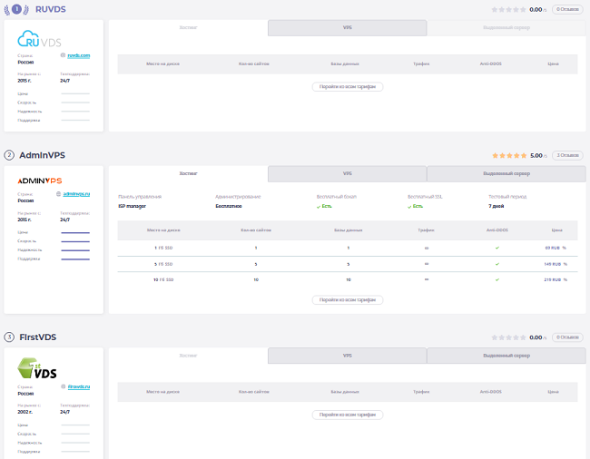Click the 1 Гб SSD disk space cell
The width and height of the screenshot is (590, 459).
click(163, 248)
